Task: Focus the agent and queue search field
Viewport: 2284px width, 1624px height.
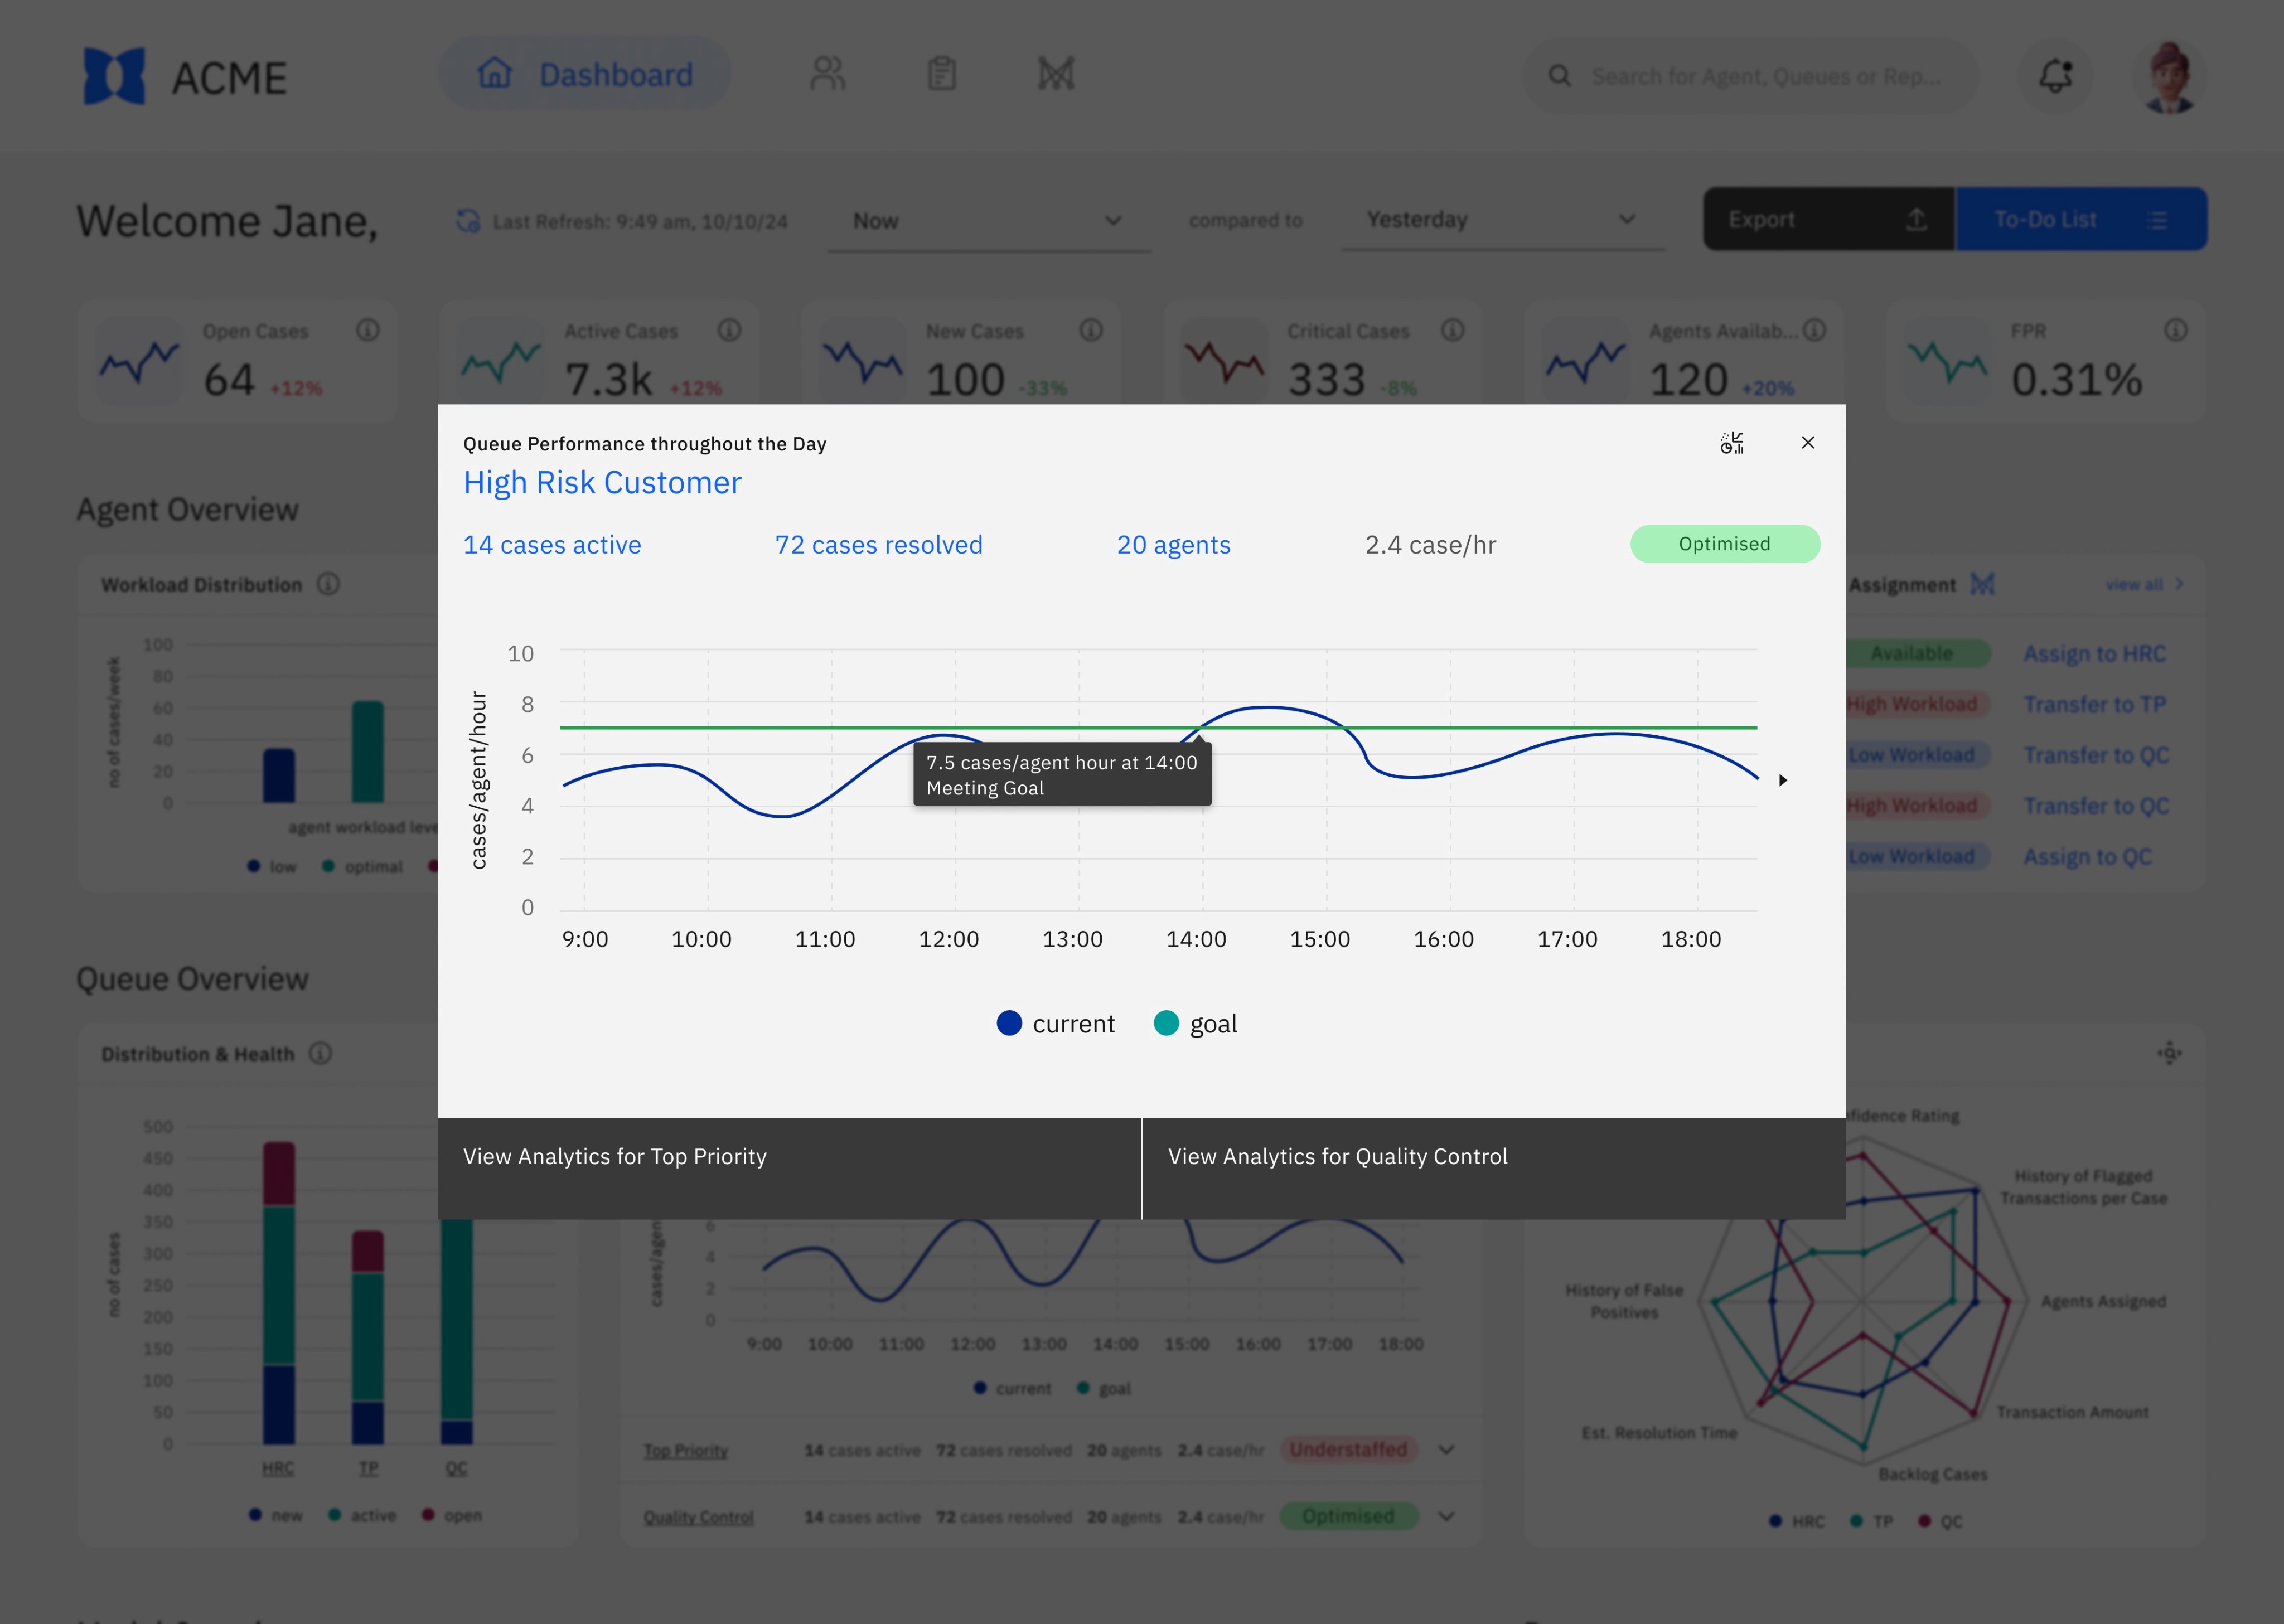Action: (x=1750, y=76)
